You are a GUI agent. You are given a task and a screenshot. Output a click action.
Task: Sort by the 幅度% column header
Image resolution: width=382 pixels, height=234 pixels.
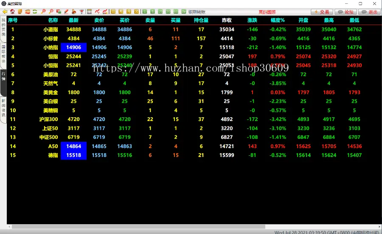[x=278, y=20]
